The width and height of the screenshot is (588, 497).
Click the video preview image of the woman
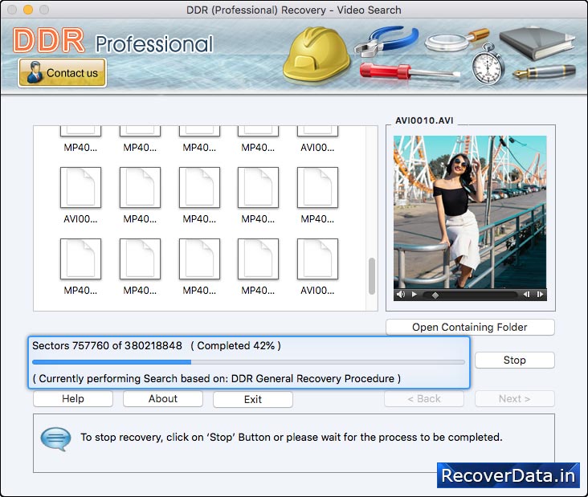pyautogui.click(x=470, y=212)
